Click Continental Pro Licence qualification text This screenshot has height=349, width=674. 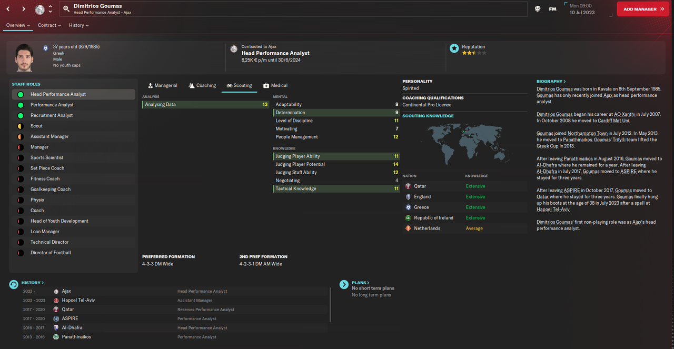click(x=427, y=105)
